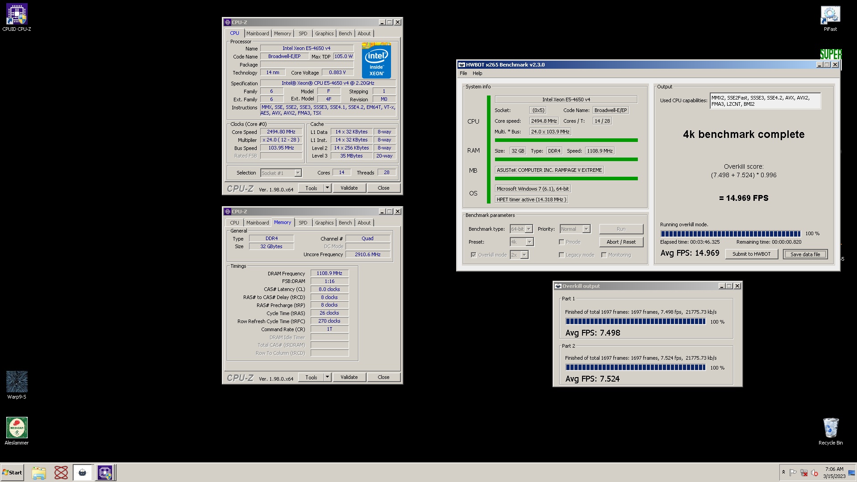857x482 pixels.
Task: Open the File menu in HWBOT x265
Action: click(x=463, y=74)
